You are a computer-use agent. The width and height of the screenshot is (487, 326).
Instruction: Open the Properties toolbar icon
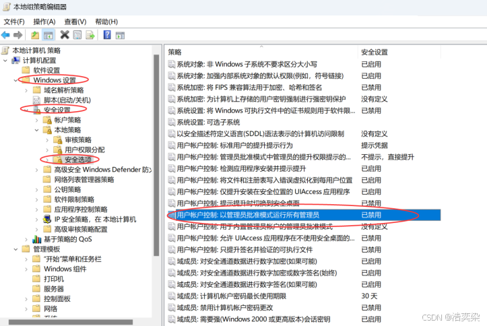[77, 35]
